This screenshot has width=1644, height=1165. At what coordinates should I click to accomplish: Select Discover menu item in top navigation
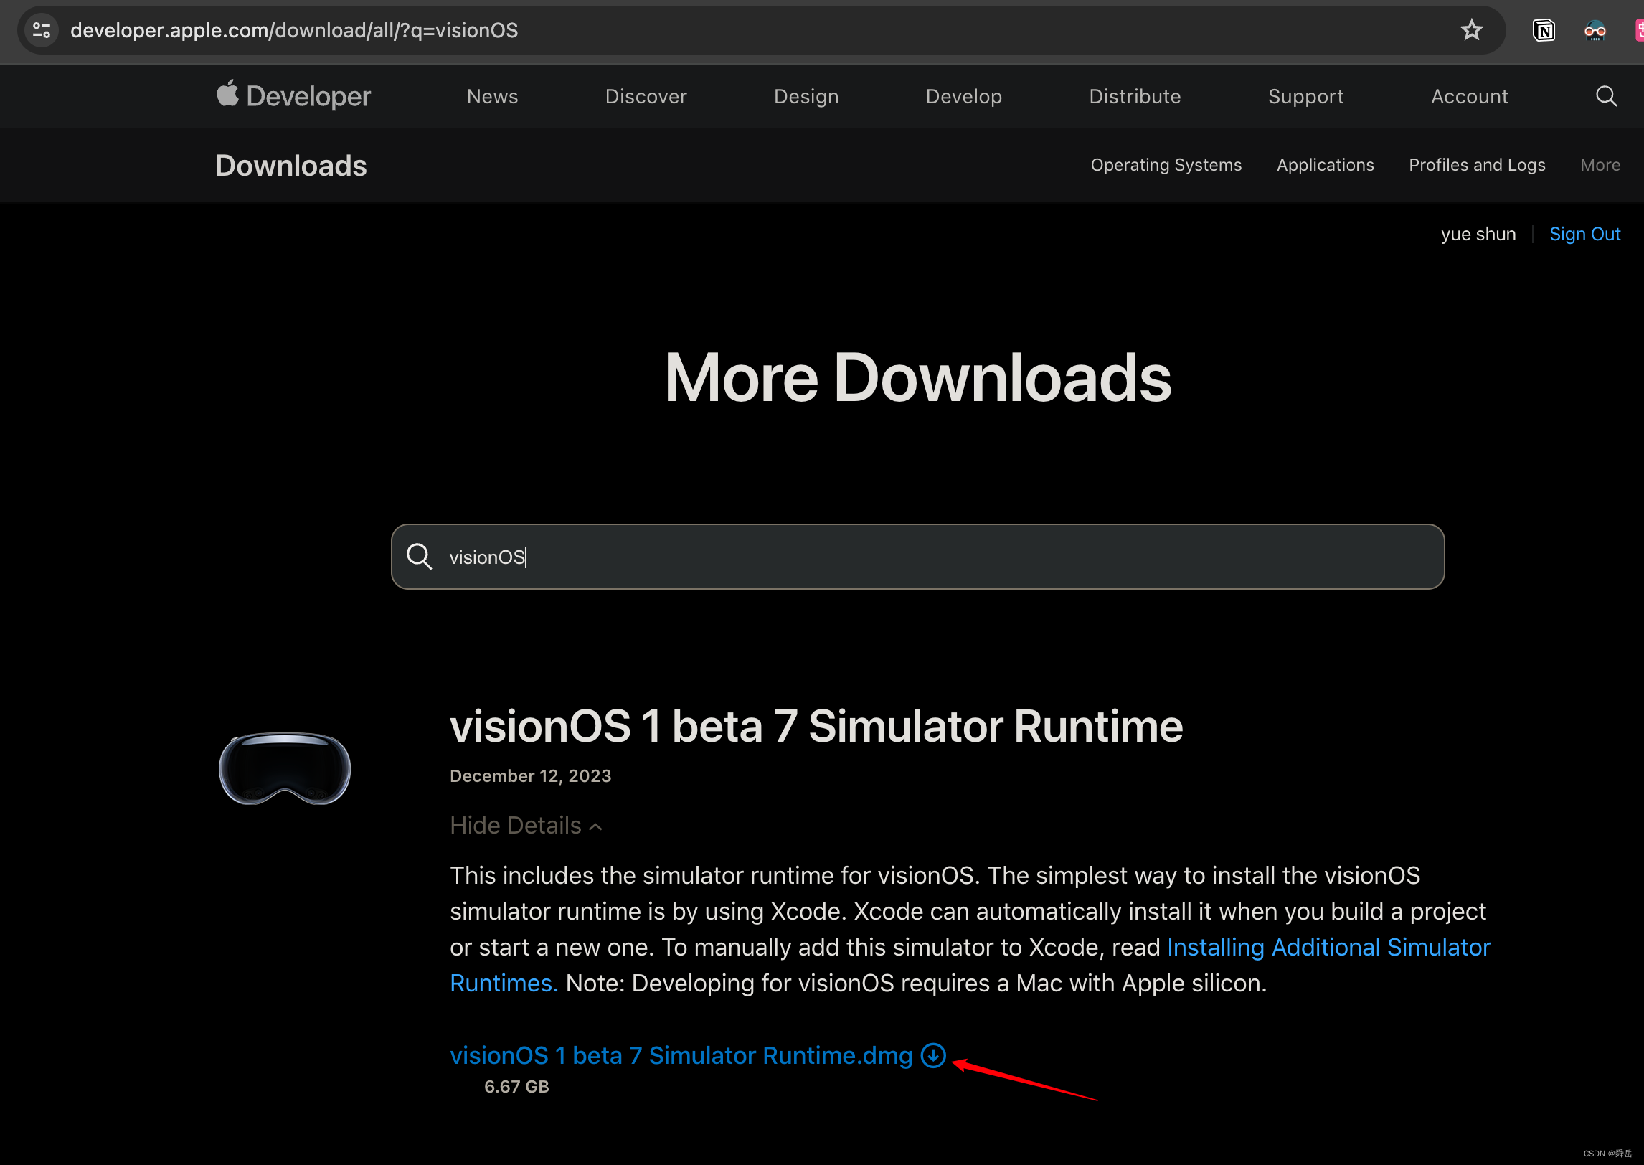click(x=646, y=96)
